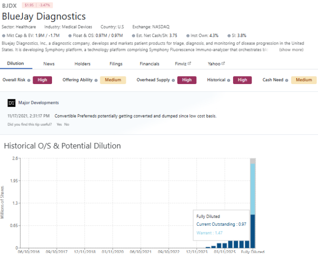Click the Warrant : 1.47 tooltip line
This screenshot has height=254, width=318.
pyautogui.click(x=209, y=233)
